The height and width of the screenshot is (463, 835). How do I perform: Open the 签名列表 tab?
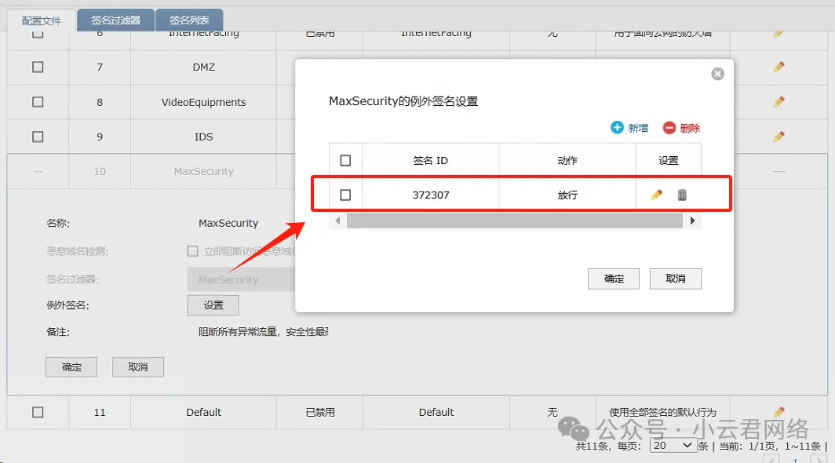[x=189, y=20]
